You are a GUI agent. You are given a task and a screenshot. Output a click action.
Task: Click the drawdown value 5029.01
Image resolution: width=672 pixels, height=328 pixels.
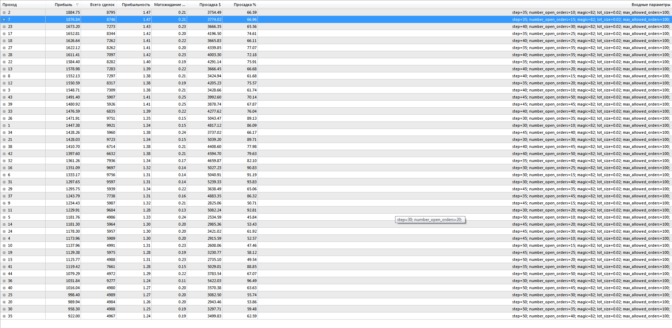click(214, 267)
